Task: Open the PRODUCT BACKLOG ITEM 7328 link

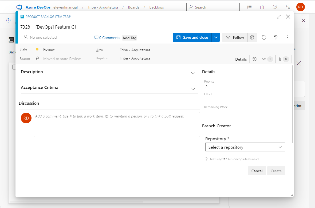Action: 48,17
